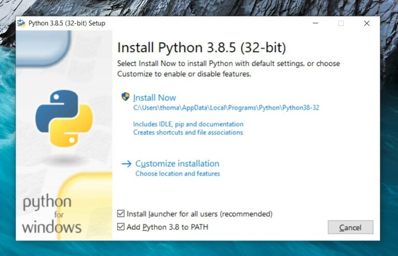
Task: Click the 'Python 3.8.5 (32-bit) Setup' window title
Action: point(67,23)
